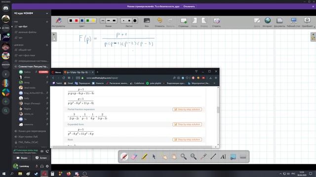This screenshot has width=316, height=177.
Task: Reload the Wolfram Alpha page
Action: point(64,78)
